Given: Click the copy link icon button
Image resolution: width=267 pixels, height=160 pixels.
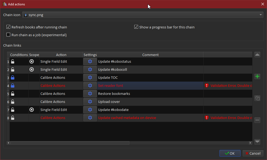Looking at the screenshot, I should click(257, 98).
